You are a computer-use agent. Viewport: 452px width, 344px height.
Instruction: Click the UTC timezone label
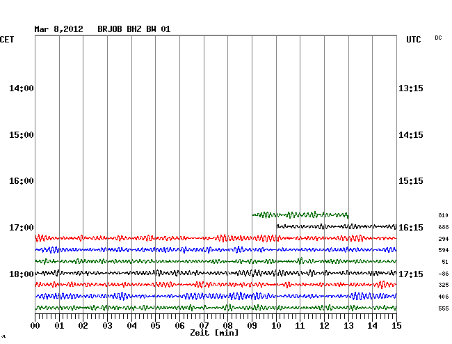413,40
